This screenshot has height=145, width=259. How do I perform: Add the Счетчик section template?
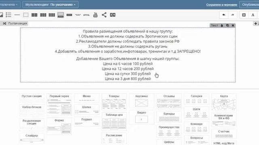tap(224, 134)
